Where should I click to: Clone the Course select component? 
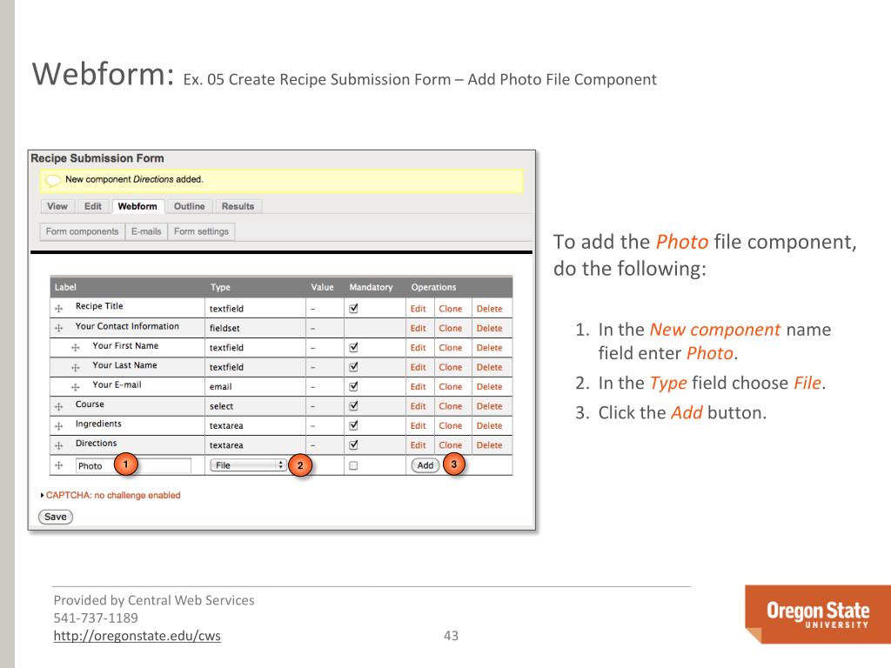point(450,406)
